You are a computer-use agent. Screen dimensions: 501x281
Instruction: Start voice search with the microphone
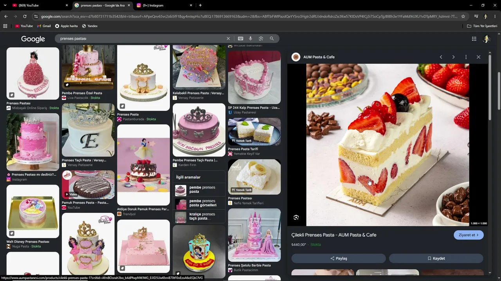(x=250, y=39)
